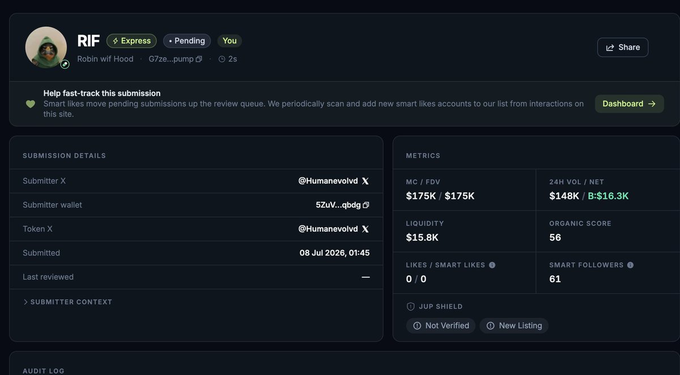Click the RIF token title
Image resolution: width=680 pixels, height=375 pixels.
[x=88, y=41]
